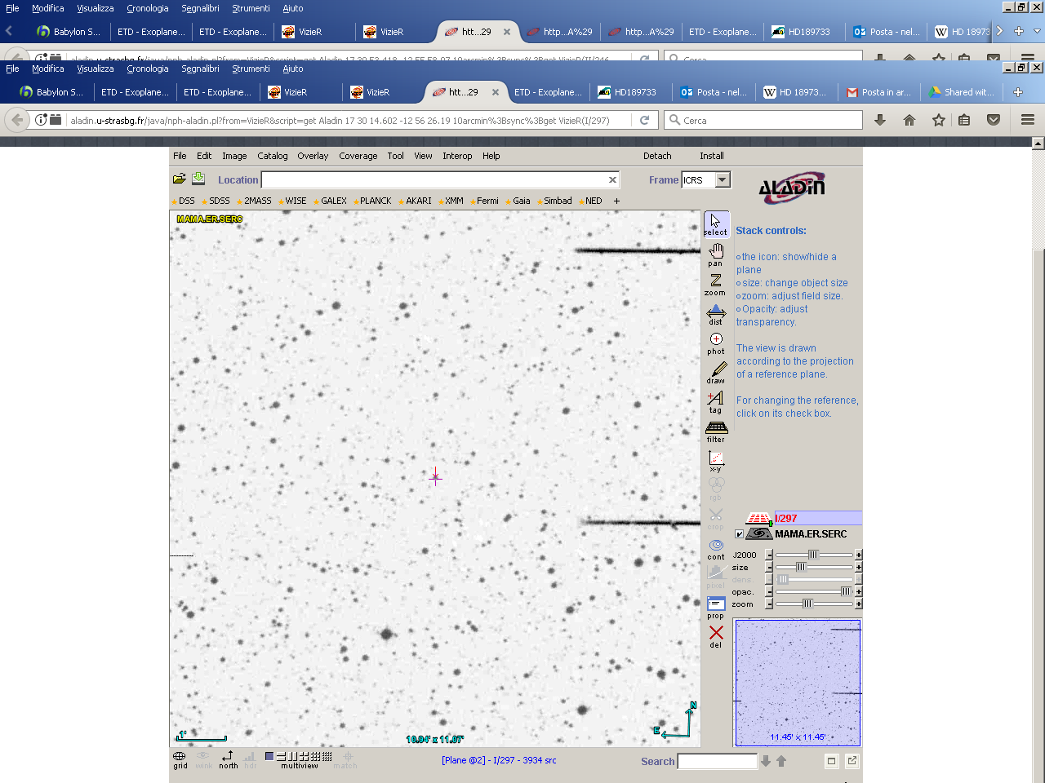
Task: Go to previous search result arrow
Action: (781, 761)
